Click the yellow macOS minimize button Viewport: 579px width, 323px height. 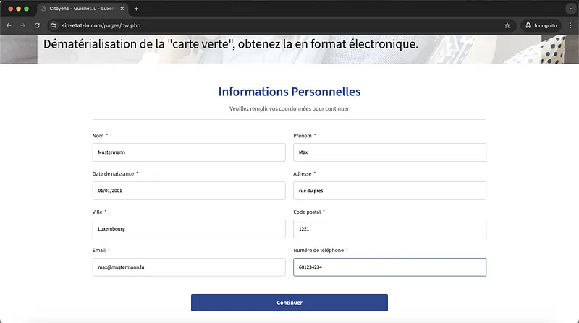[x=18, y=9]
